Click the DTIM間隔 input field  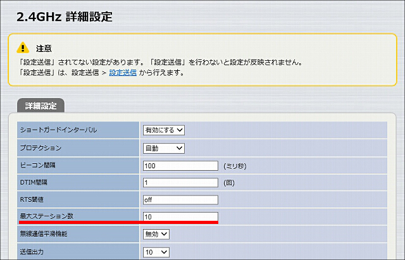coord(180,183)
